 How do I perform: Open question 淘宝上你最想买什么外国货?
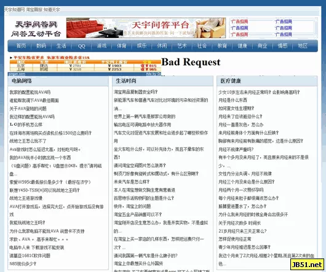[138, 263]
